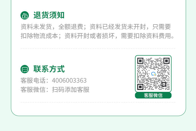Click the 客服电话 label
The image size is (196, 131).
coord(33,80)
